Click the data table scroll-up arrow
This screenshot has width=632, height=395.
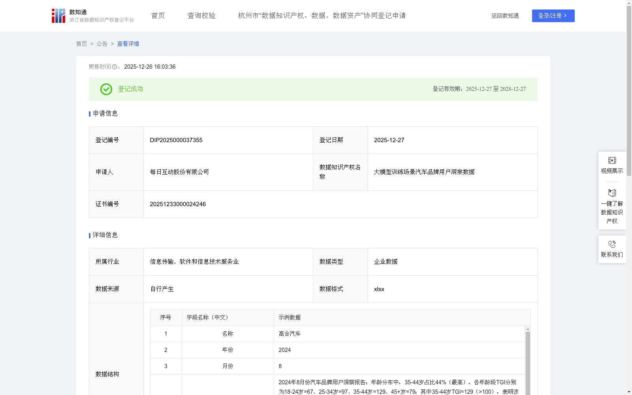(x=528, y=329)
